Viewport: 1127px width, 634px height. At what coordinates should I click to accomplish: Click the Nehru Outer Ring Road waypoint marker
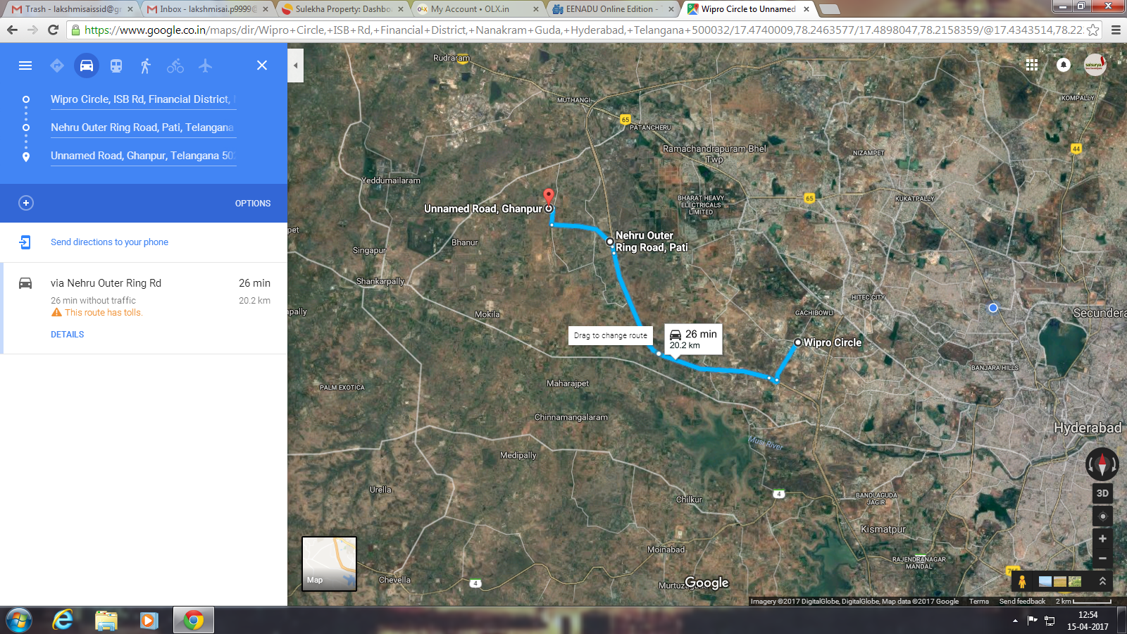(610, 242)
